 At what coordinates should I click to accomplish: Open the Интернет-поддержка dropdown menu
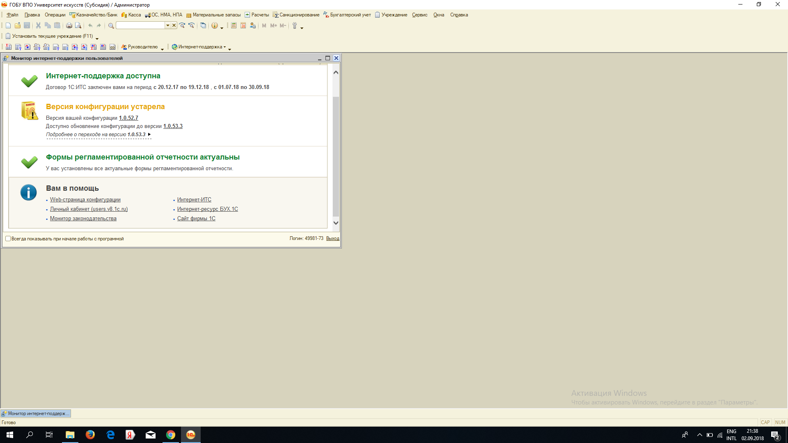[199, 47]
